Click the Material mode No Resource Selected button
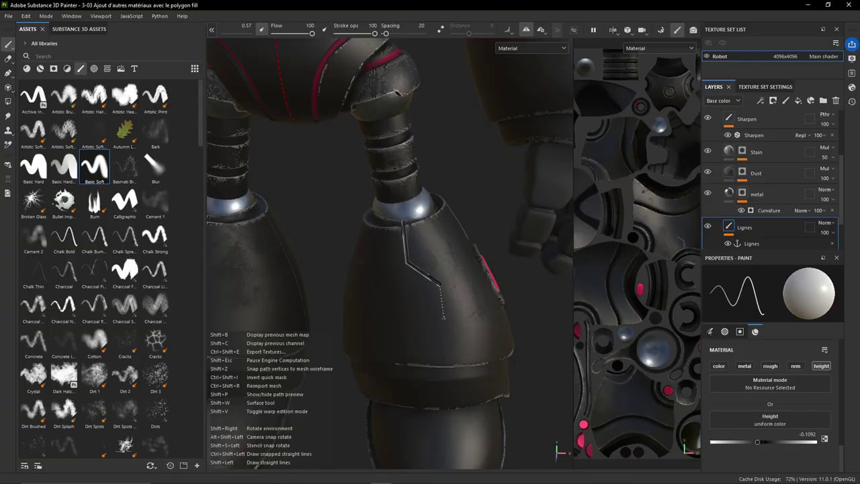This screenshot has height=484, width=860. (770, 384)
